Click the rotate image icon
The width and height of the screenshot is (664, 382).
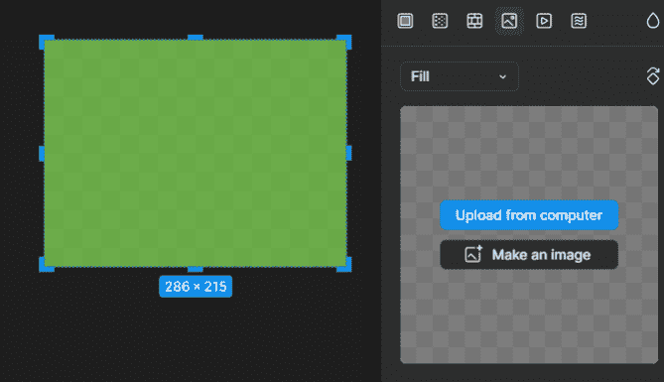point(653,76)
